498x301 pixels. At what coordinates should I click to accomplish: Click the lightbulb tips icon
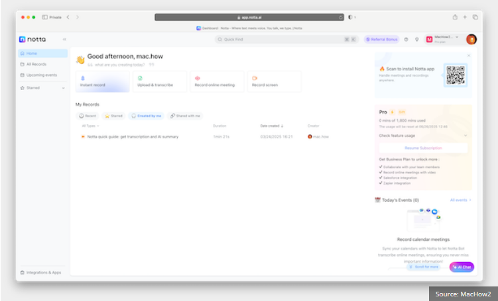click(x=416, y=39)
